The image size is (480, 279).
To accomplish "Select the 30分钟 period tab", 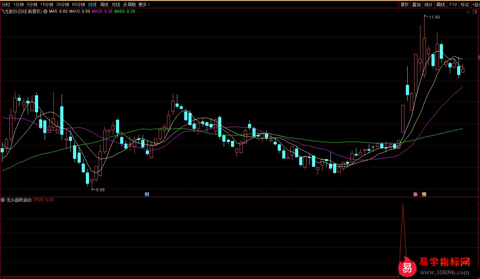I will (63, 4).
